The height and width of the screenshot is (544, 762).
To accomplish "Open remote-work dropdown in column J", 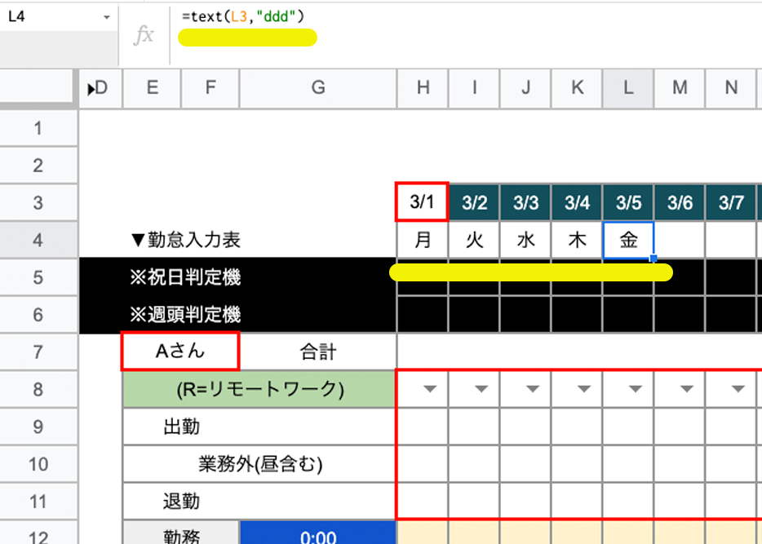I will (x=533, y=389).
